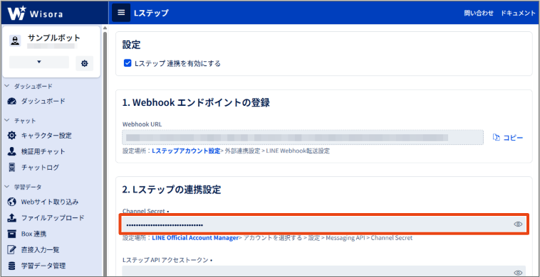
Task: Click the 設定 heading
Action: click(132, 44)
